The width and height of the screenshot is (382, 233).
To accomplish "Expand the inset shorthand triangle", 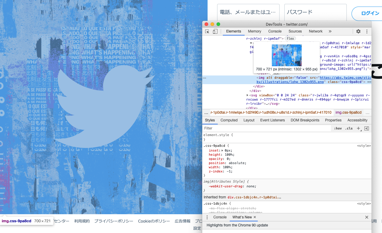I will 222,151.
